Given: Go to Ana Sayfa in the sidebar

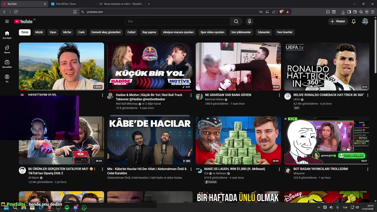Looking at the screenshot, I should click(7, 35).
